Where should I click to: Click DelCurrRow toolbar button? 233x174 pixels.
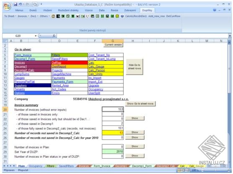(x=173, y=16)
